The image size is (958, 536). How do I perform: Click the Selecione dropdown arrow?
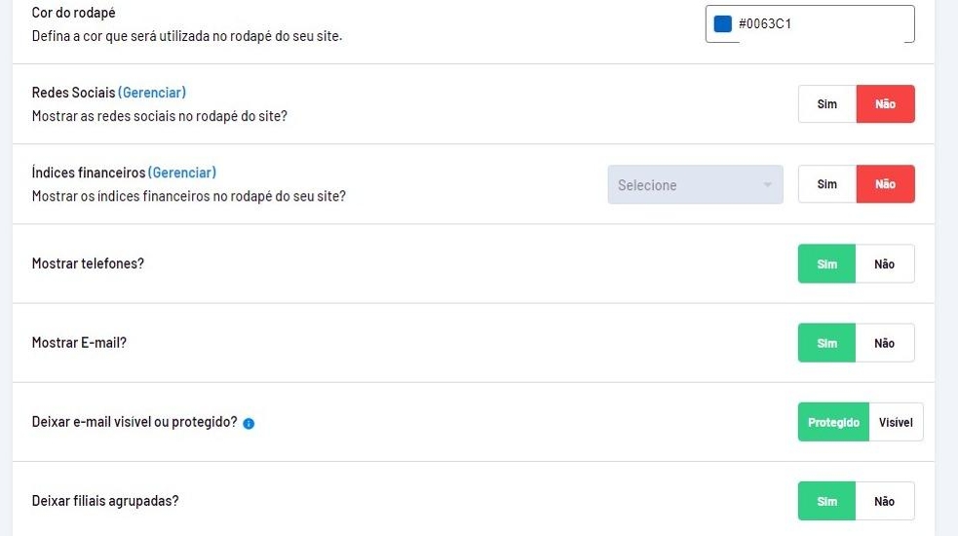click(767, 185)
